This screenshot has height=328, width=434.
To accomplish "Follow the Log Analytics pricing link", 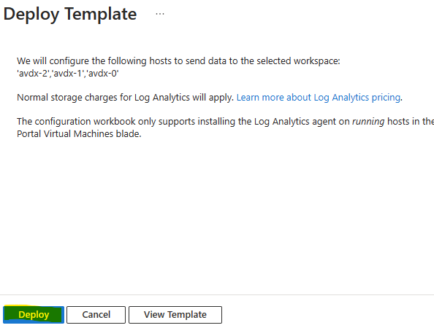I will [x=319, y=98].
